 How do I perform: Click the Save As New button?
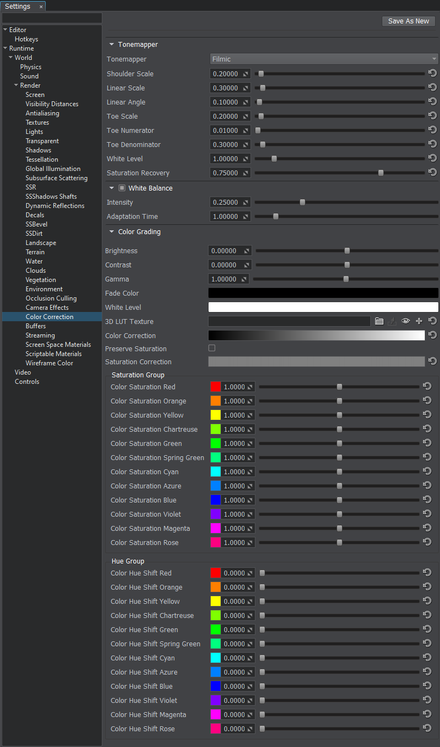(408, 21)
